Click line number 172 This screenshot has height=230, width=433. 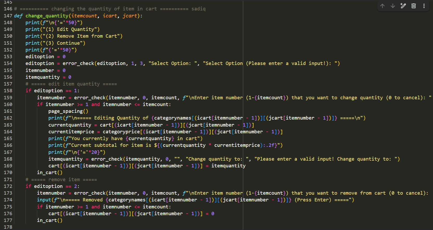click(8, 186)
